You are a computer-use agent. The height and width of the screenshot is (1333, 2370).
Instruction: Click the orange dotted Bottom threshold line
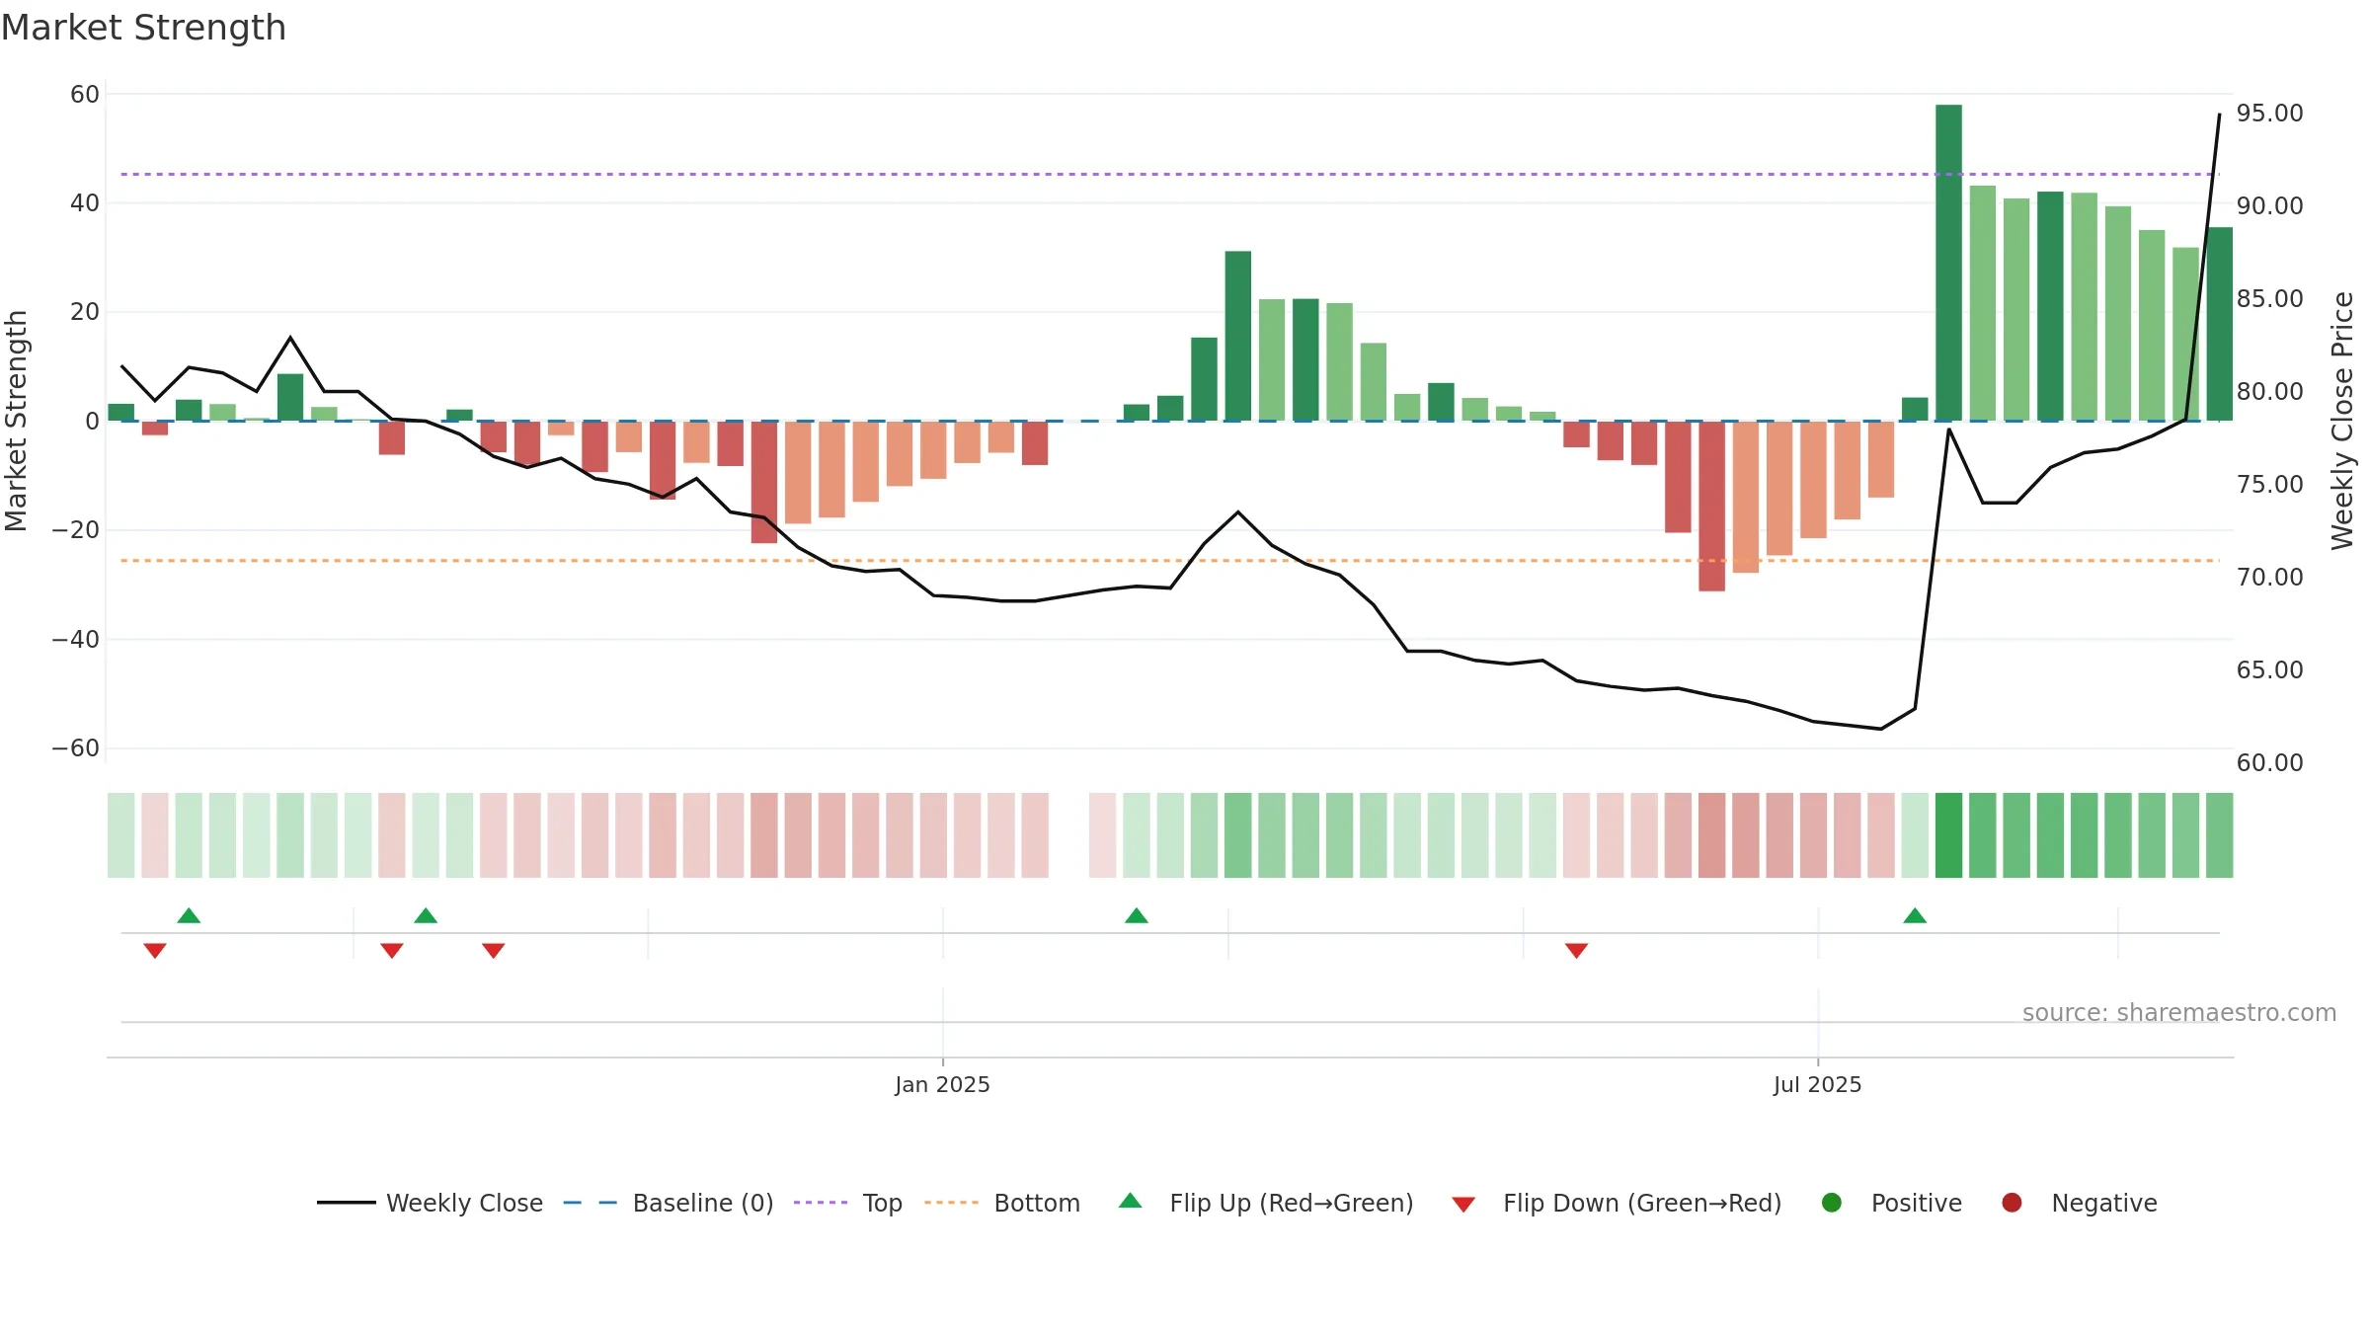[x=1170, y=561]
